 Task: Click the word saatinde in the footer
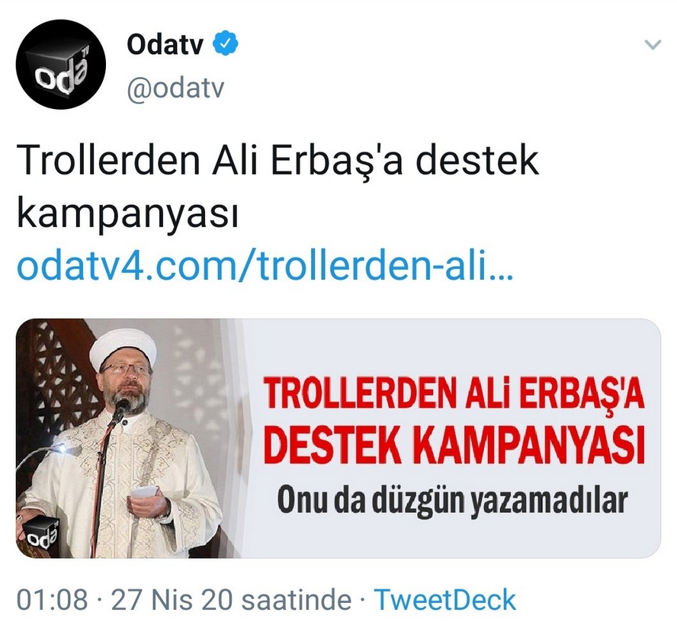click(296, 600)
